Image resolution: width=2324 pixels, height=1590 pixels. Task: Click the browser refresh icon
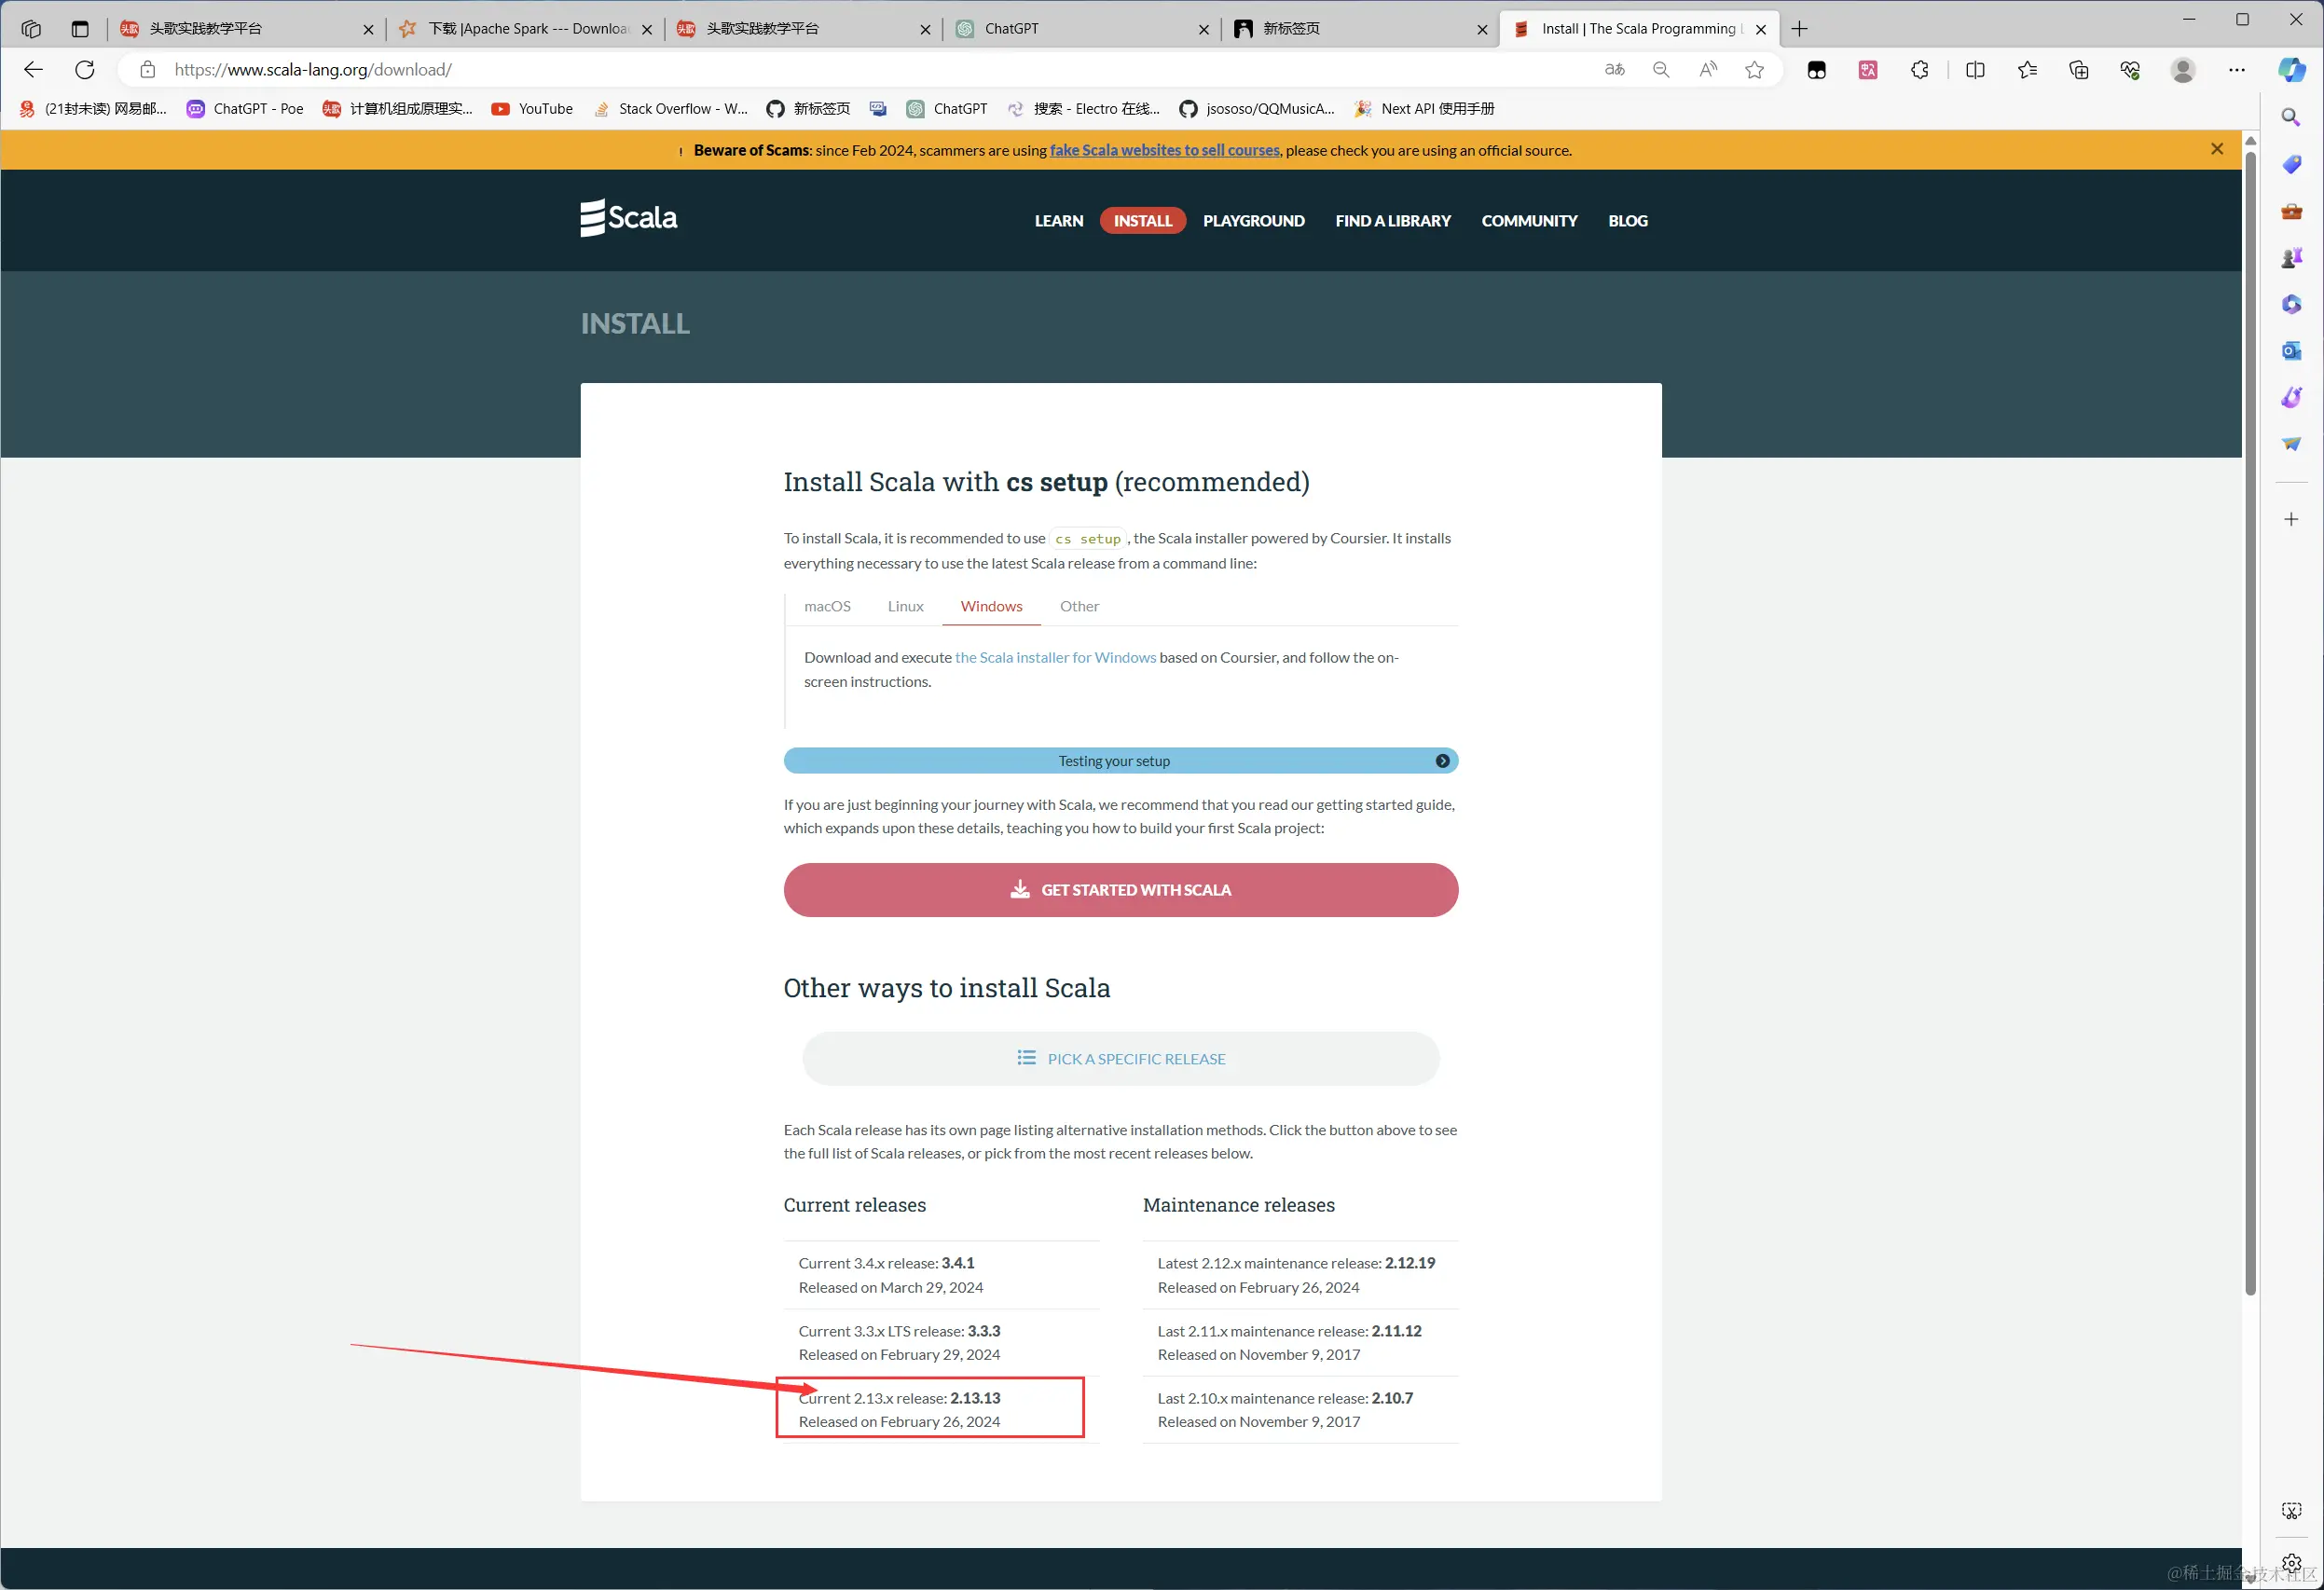85,70
